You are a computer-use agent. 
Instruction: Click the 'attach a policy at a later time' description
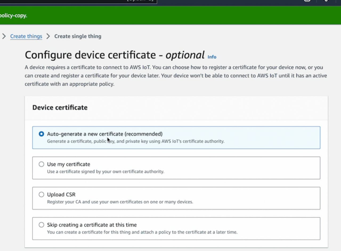[x=142, y=232]
